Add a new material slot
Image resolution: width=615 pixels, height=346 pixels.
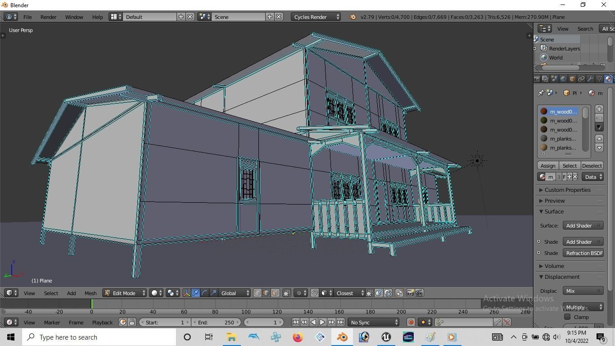599,109
